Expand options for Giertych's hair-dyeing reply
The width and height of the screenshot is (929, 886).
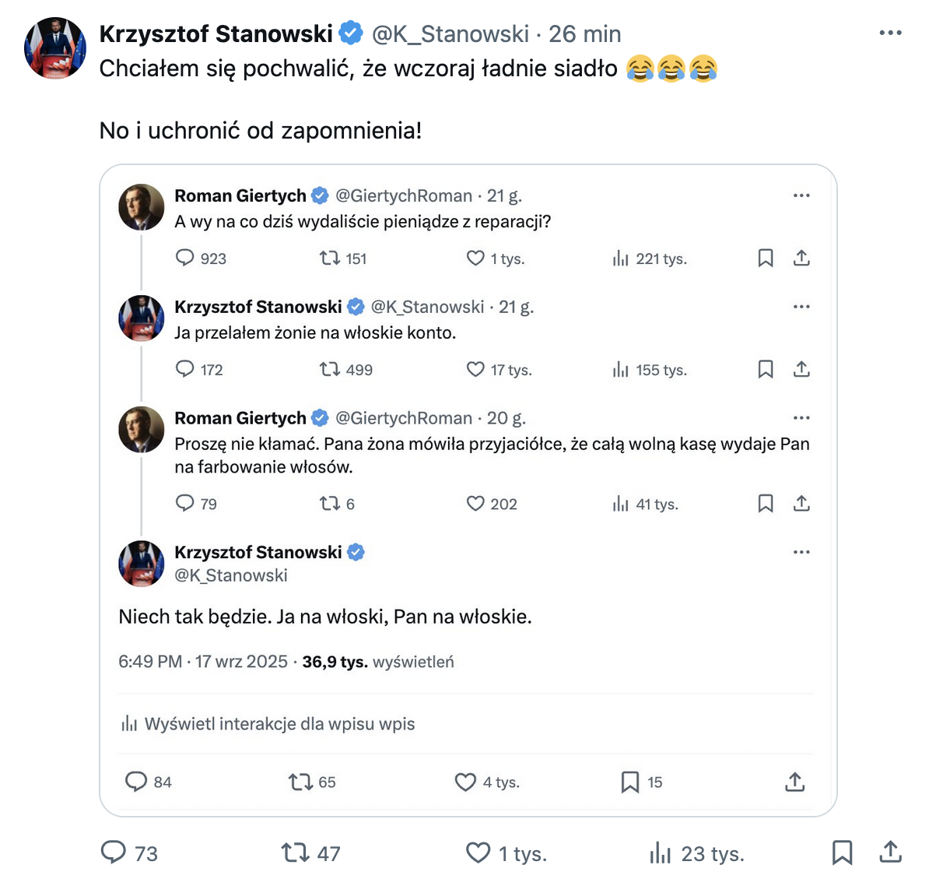tap(801, 418)
